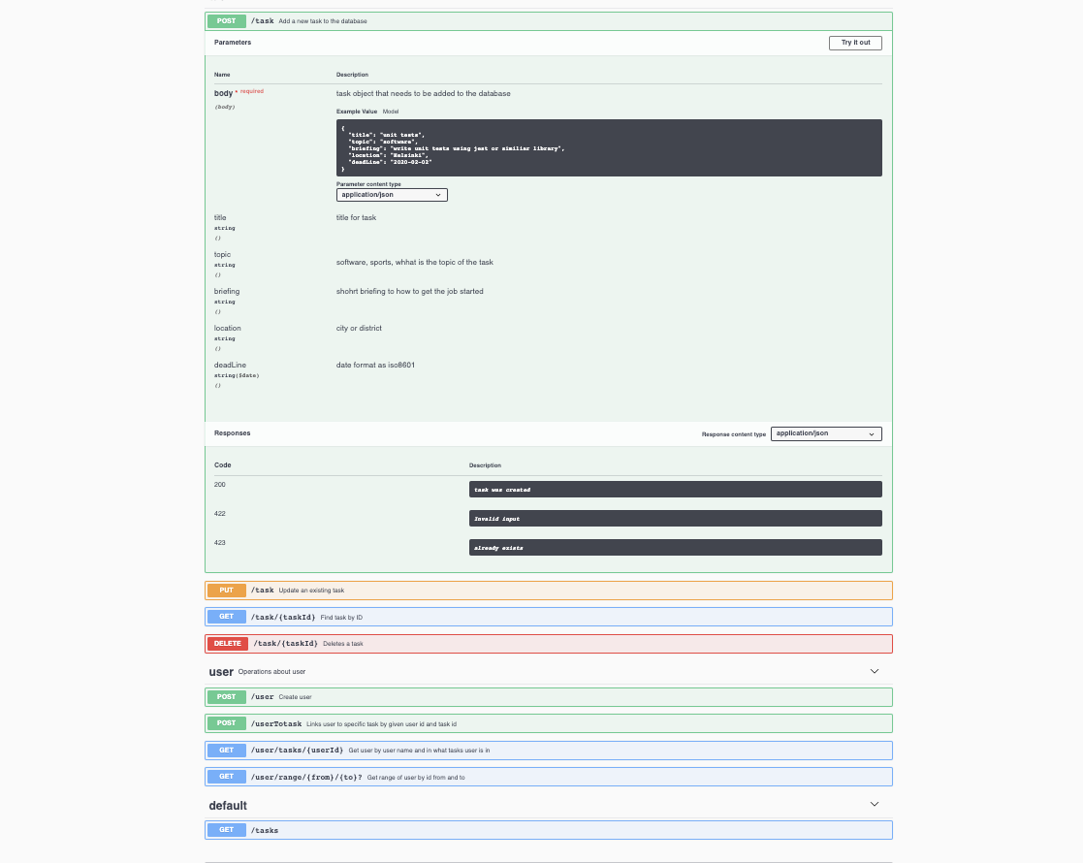
Task: Click the example JSON request body block
Action: click(608, 147)
